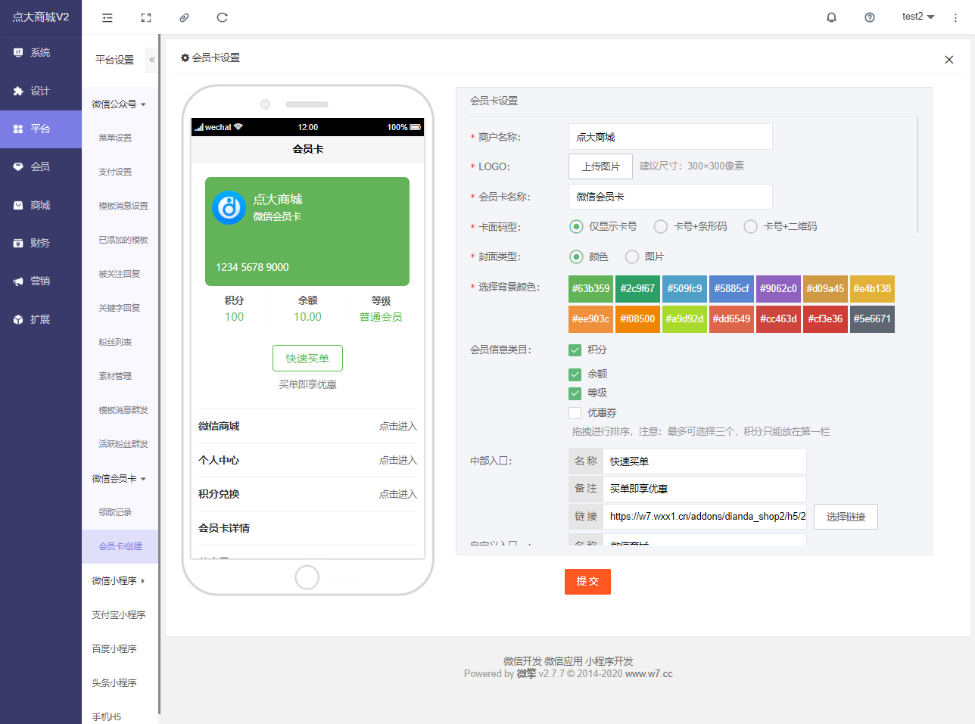Open 关键字回复 menu item
The width and height of the screenshot is (975, 724).
pyautogui.click(x=120, y=308)
